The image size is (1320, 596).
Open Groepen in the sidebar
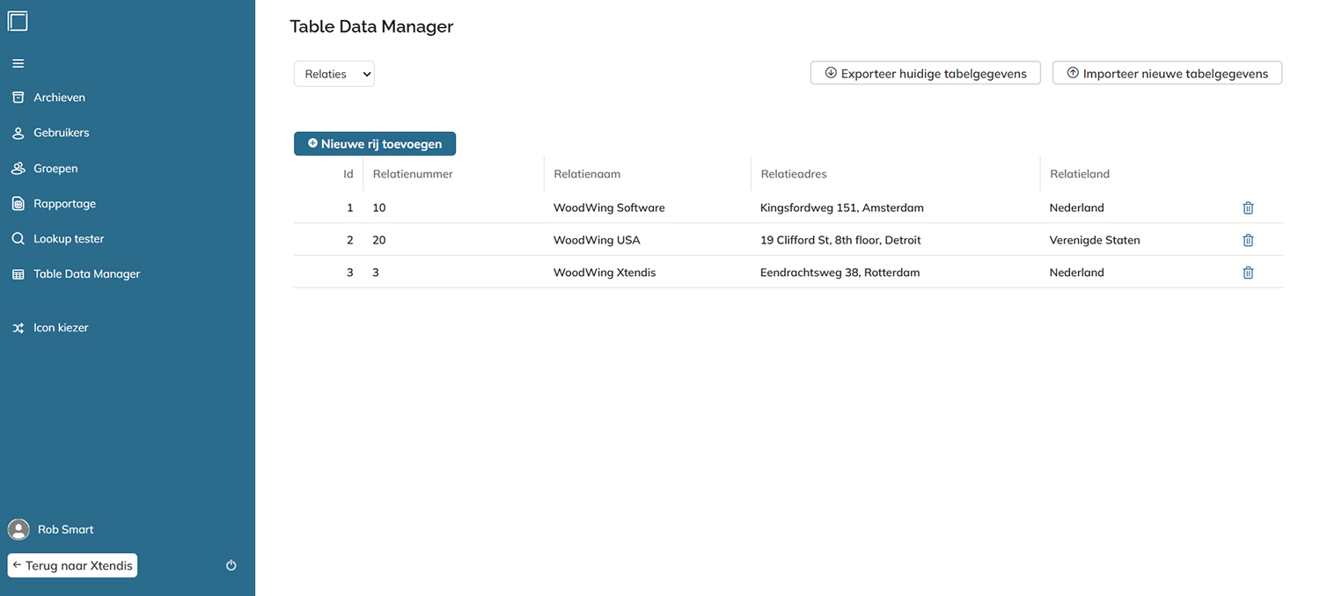coord(55,168)
